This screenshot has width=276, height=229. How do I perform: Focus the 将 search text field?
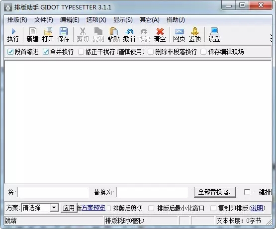point(53,192)
